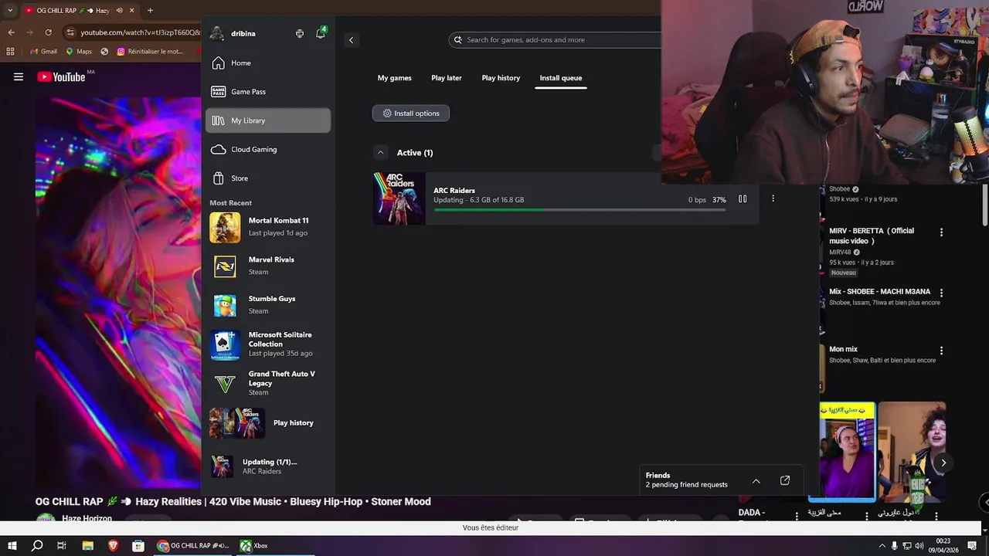Open My Library in sidebar
The height and width of the screenshot is (556, 989).
click(x=268, y=120)
